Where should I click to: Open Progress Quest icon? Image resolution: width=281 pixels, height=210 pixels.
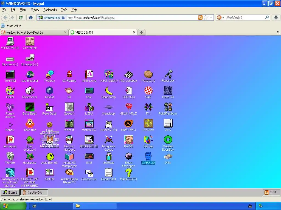click(109, 143)
